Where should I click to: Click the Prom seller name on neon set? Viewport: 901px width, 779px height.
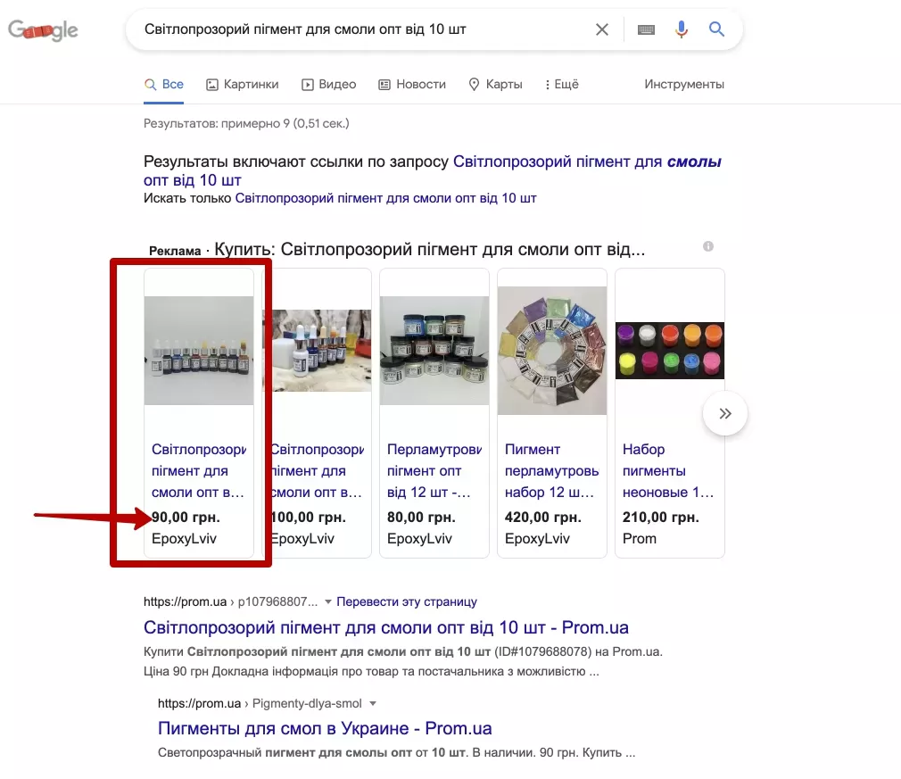tap(639, 539)
